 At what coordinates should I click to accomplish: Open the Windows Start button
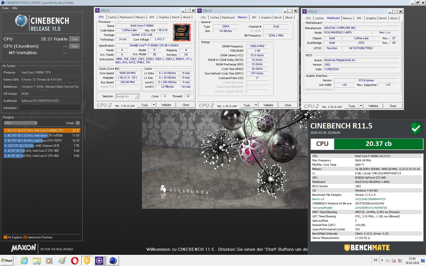[7, 260]
